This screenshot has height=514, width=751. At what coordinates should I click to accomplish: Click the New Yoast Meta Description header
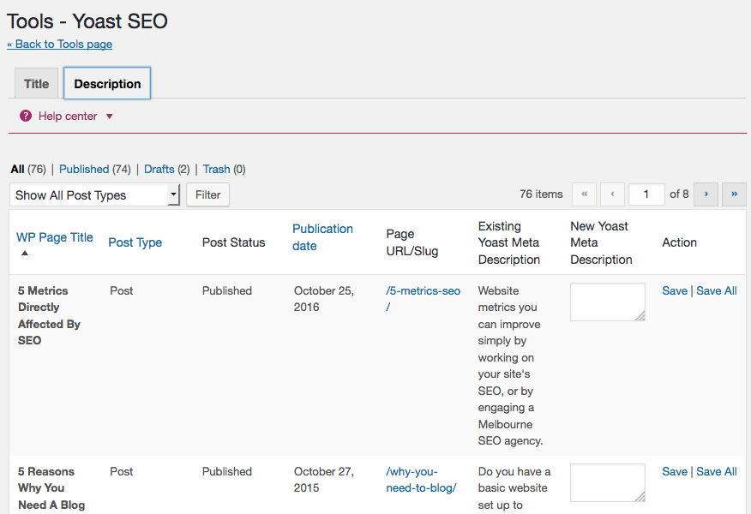(601, 243)
